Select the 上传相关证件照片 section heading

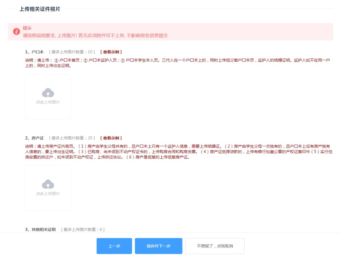point(40,9)
